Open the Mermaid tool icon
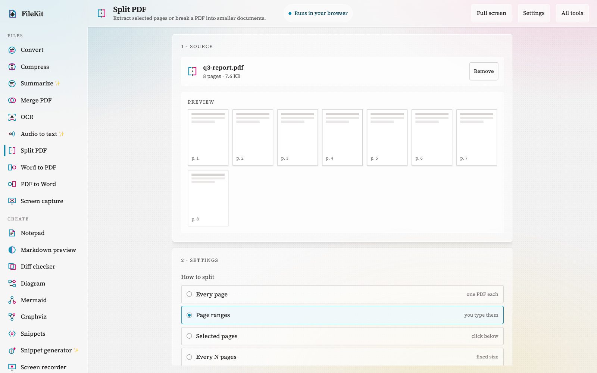The image size is (597, 373). coord(12,300)
